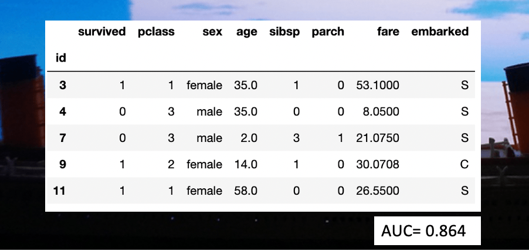Select row index 7
The height and width of the screenshot is (251, 529).
(63, 138)
